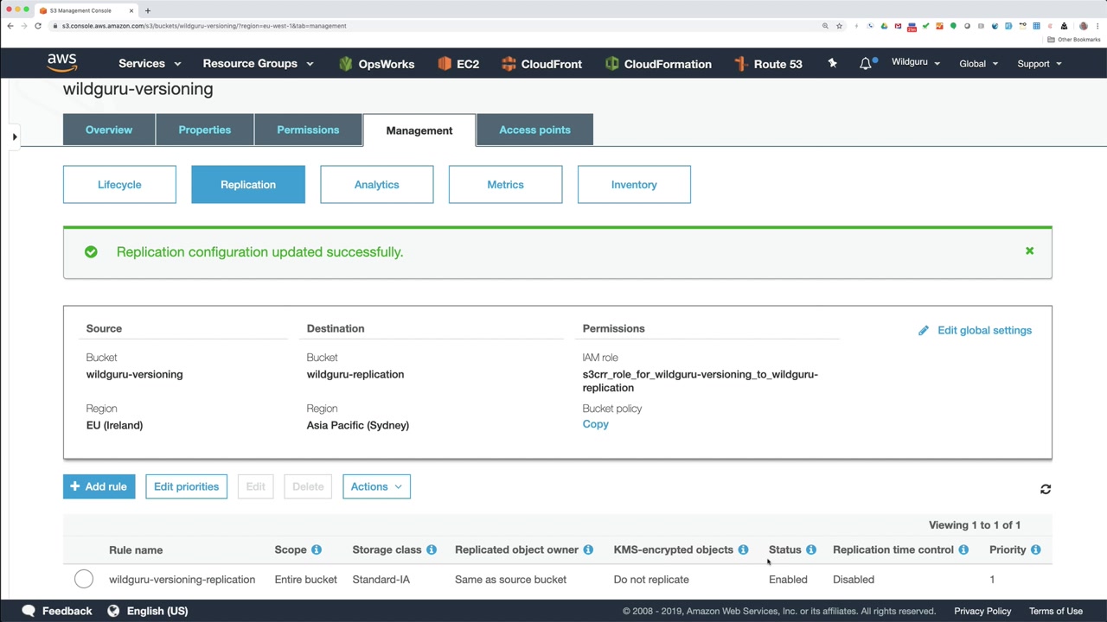Expand the left side navigation panel

click(x=14, y=136)
